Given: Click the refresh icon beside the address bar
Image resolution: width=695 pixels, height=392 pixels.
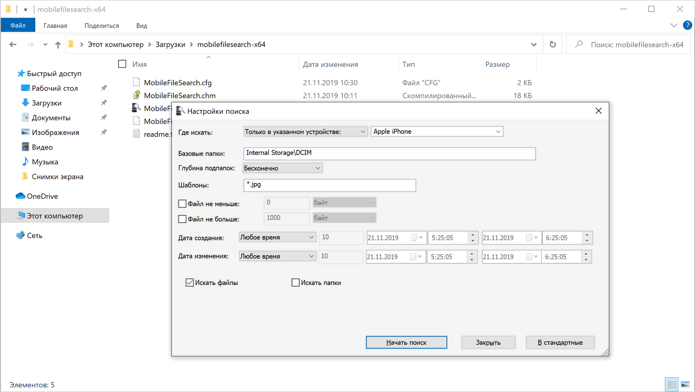Looking at the screenshot, I should coord(553,44).
